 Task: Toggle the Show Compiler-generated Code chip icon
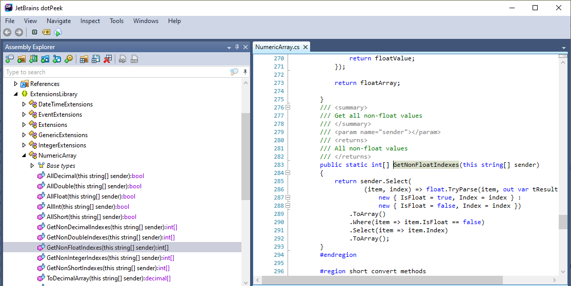tap(34, 32)
